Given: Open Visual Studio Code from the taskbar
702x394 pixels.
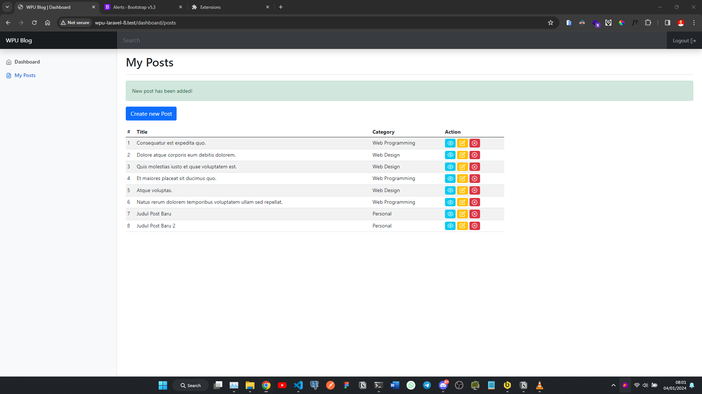Looking at the screenshot, I should coord(298,385).
